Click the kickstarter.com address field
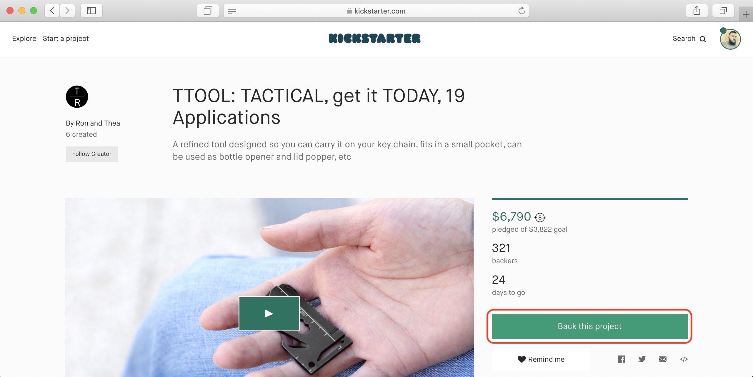Image resolution: width=753 pixels, height=377 pixels. point(376,11)
